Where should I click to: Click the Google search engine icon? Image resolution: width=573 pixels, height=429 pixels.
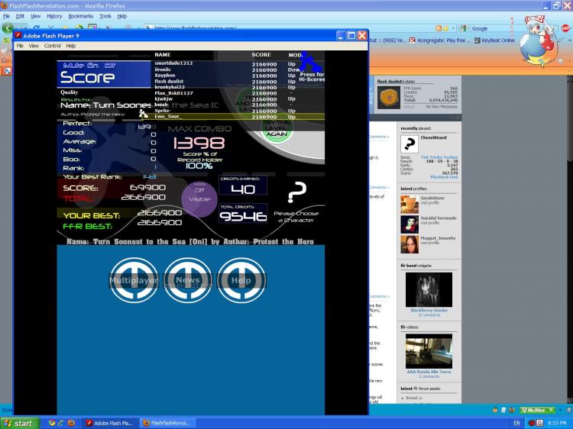tap(463, 28)
